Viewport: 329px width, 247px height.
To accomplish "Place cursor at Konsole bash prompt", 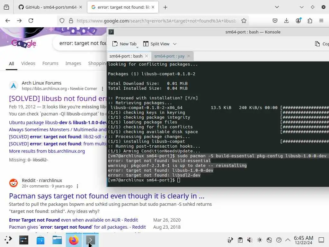I will point(179,180).
